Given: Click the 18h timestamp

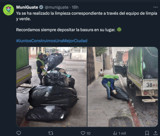Looking at the screenshot, I should coord(75,7).
